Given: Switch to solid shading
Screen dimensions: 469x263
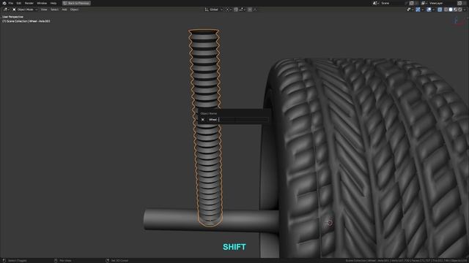Looking at the screenshot, I should click(451, 9).
